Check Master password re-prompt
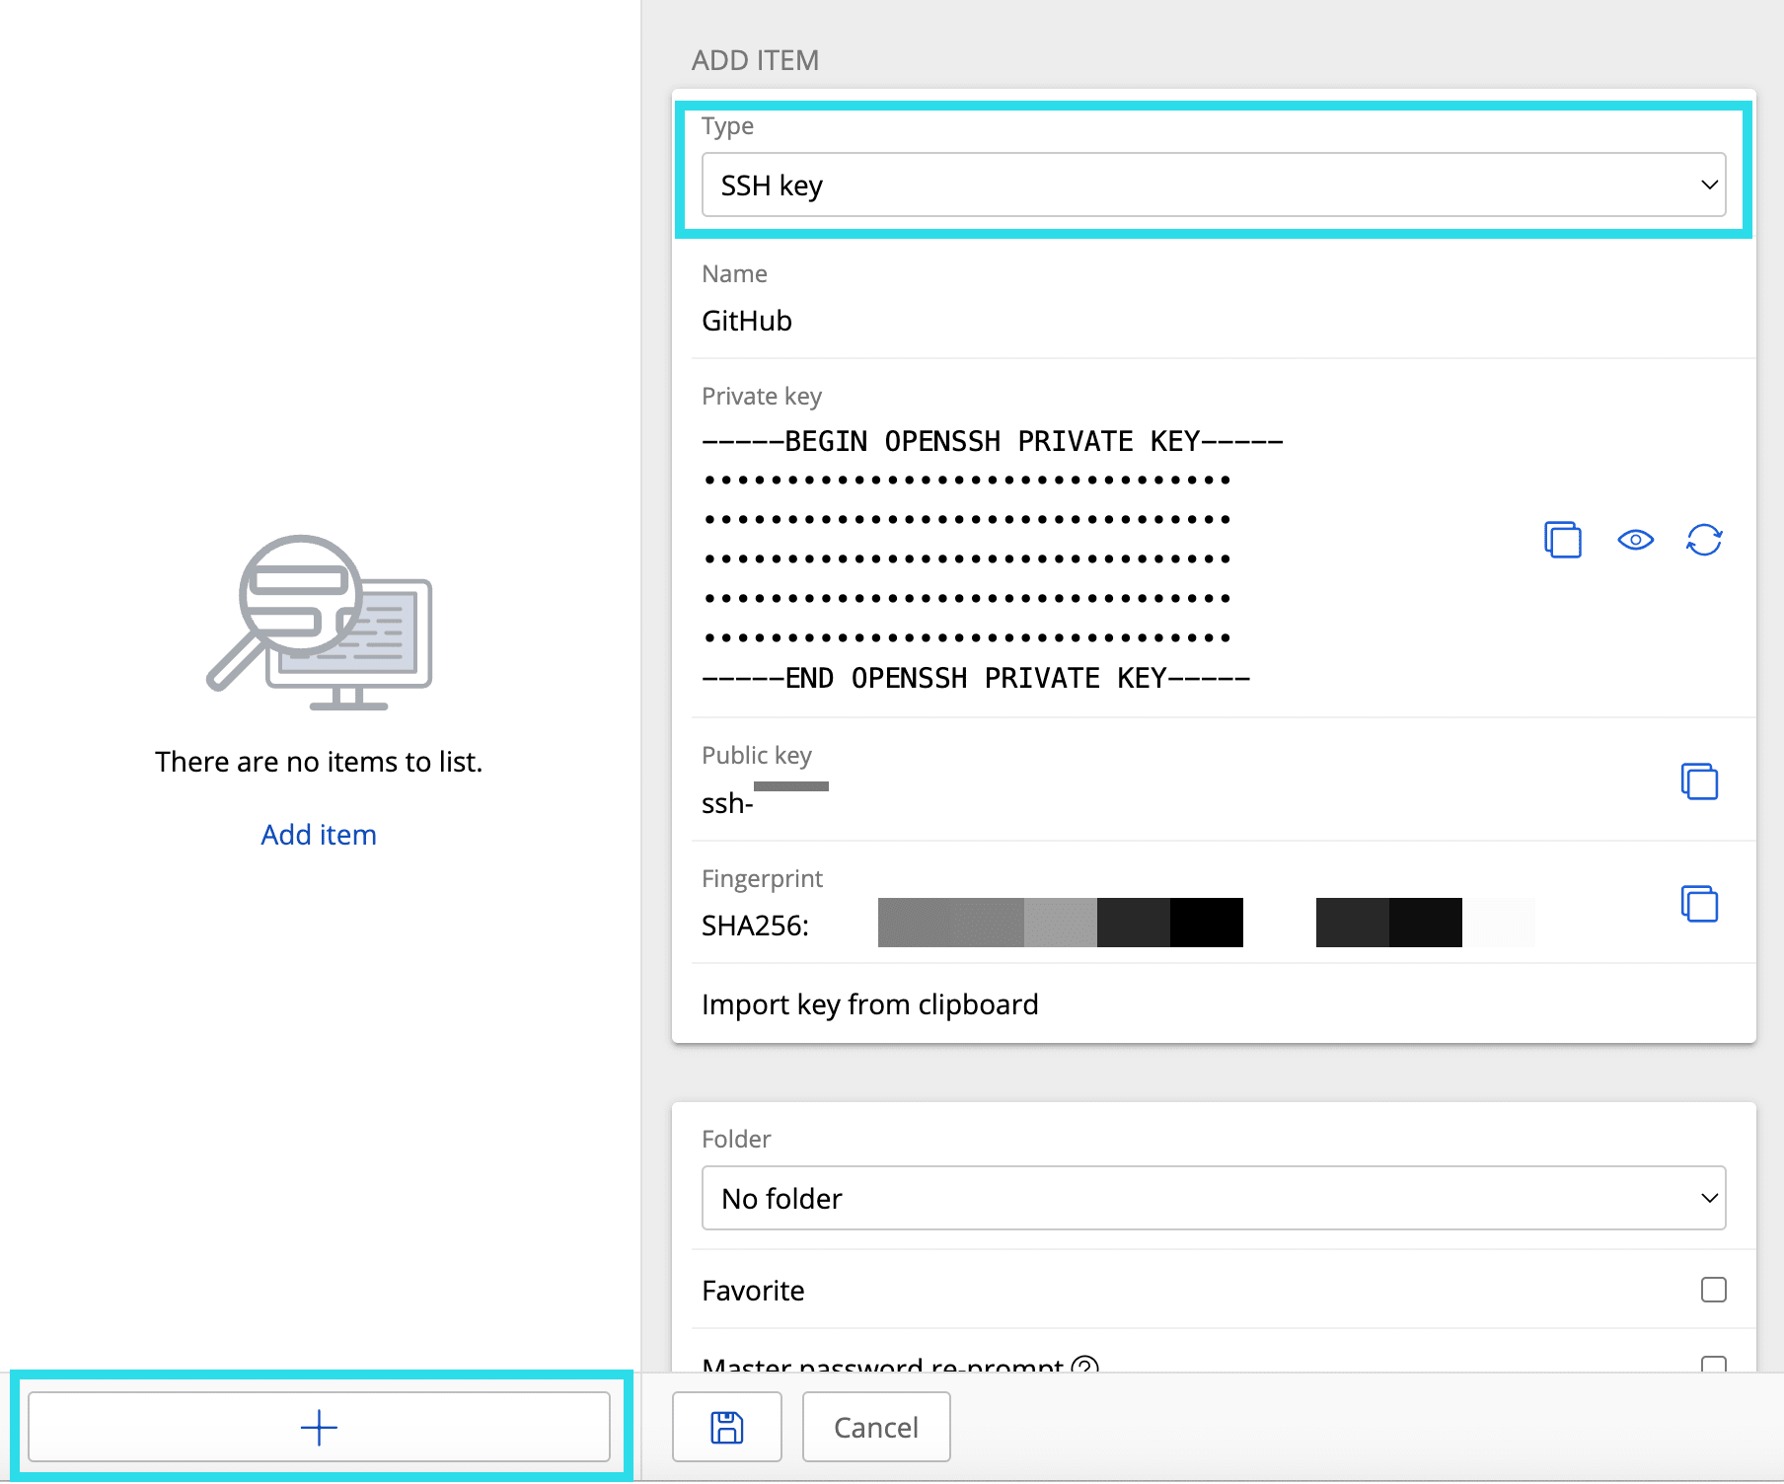 (x=1715, y=1367)
